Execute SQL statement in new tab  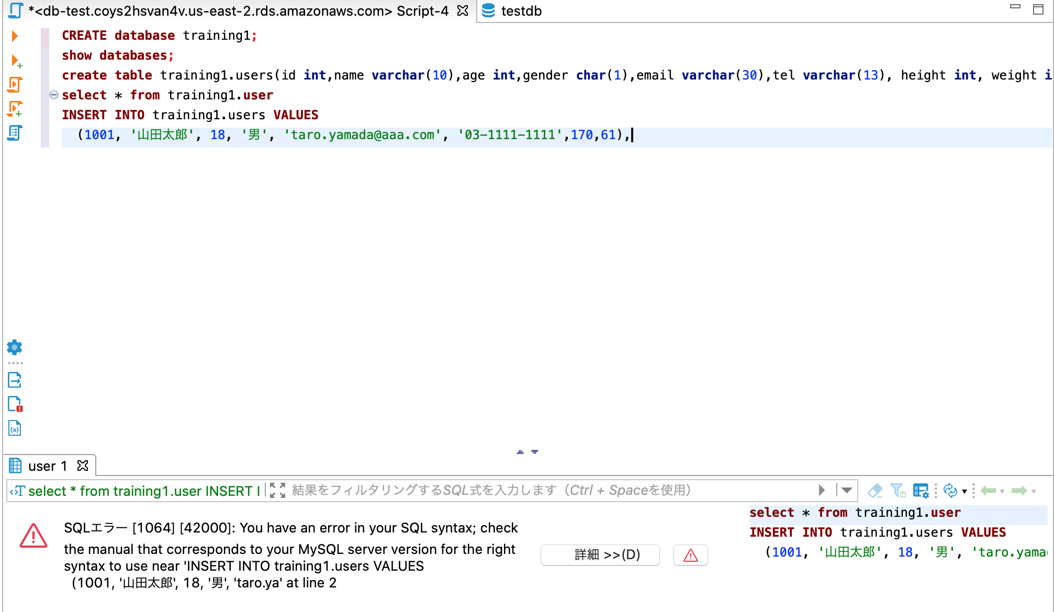16,61
